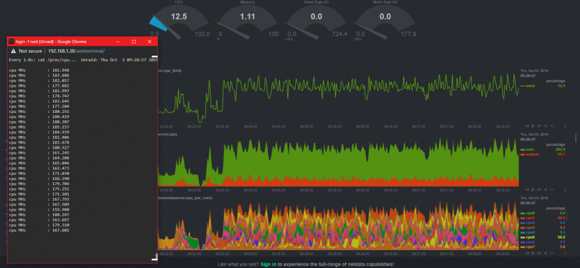
Task: Click the Not secure warning icon
Action: [x=13, y=51]
